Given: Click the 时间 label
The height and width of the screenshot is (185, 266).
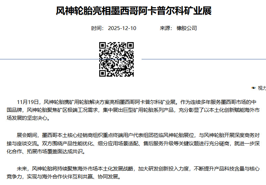Looking at the screenshot, I should [x=98, y=28].
